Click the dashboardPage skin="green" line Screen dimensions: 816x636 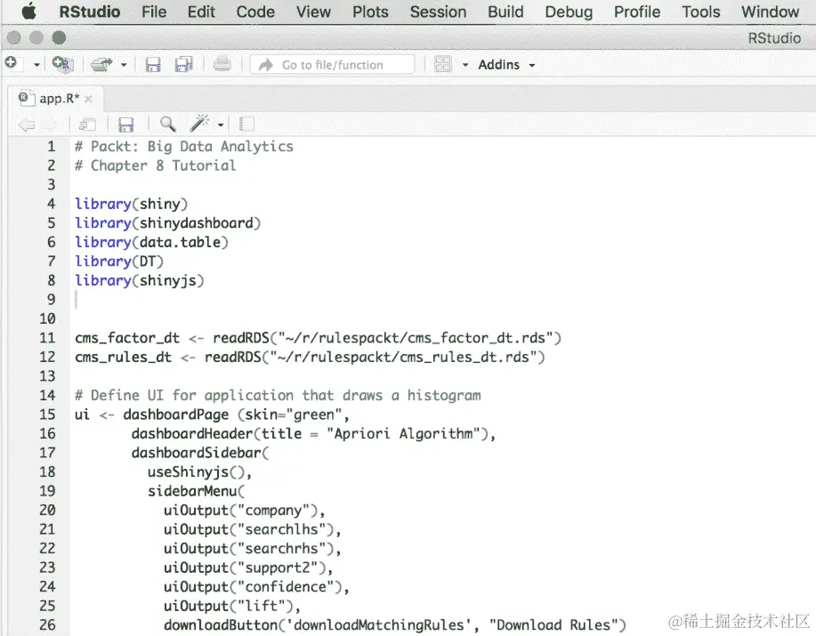pos(212,415)
